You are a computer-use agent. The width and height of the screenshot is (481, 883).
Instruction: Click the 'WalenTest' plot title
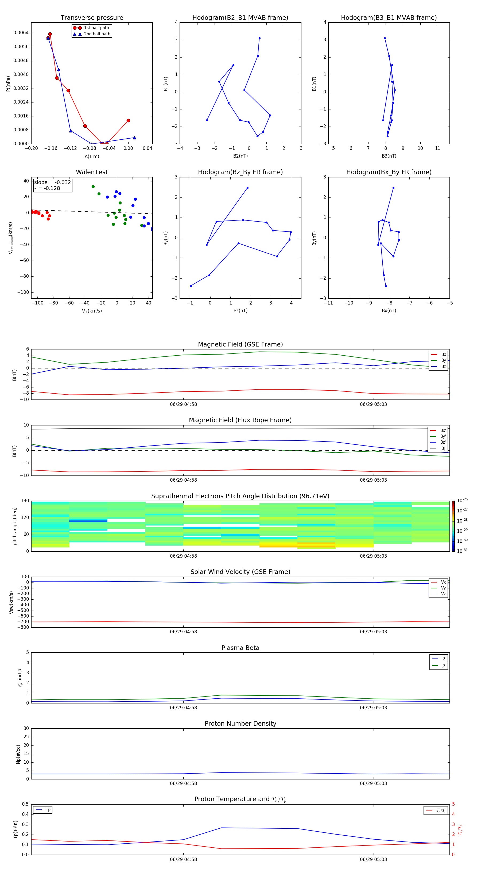click(92, 172)
